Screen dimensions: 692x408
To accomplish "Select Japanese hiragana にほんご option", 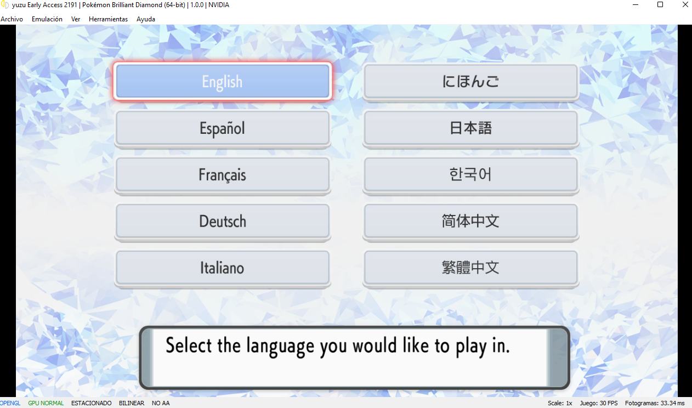I will pyautogui.click(x=470, y=82).
